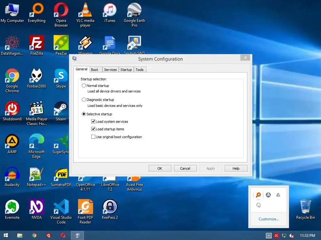This screenshot has height=240, width=321.
Task: Open Chrome from the taskbar
Action: [x=34, y=236]
